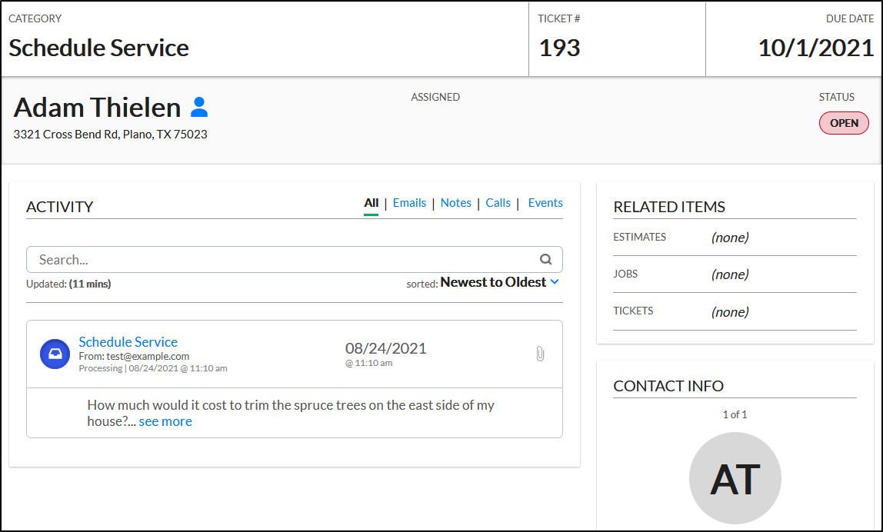
Task: Click the Adam Thielen customer name
Action: pos(97,107)
